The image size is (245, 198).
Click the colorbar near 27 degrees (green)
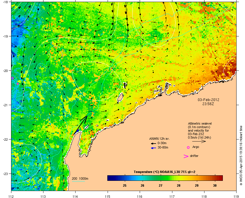click(160, 178)
